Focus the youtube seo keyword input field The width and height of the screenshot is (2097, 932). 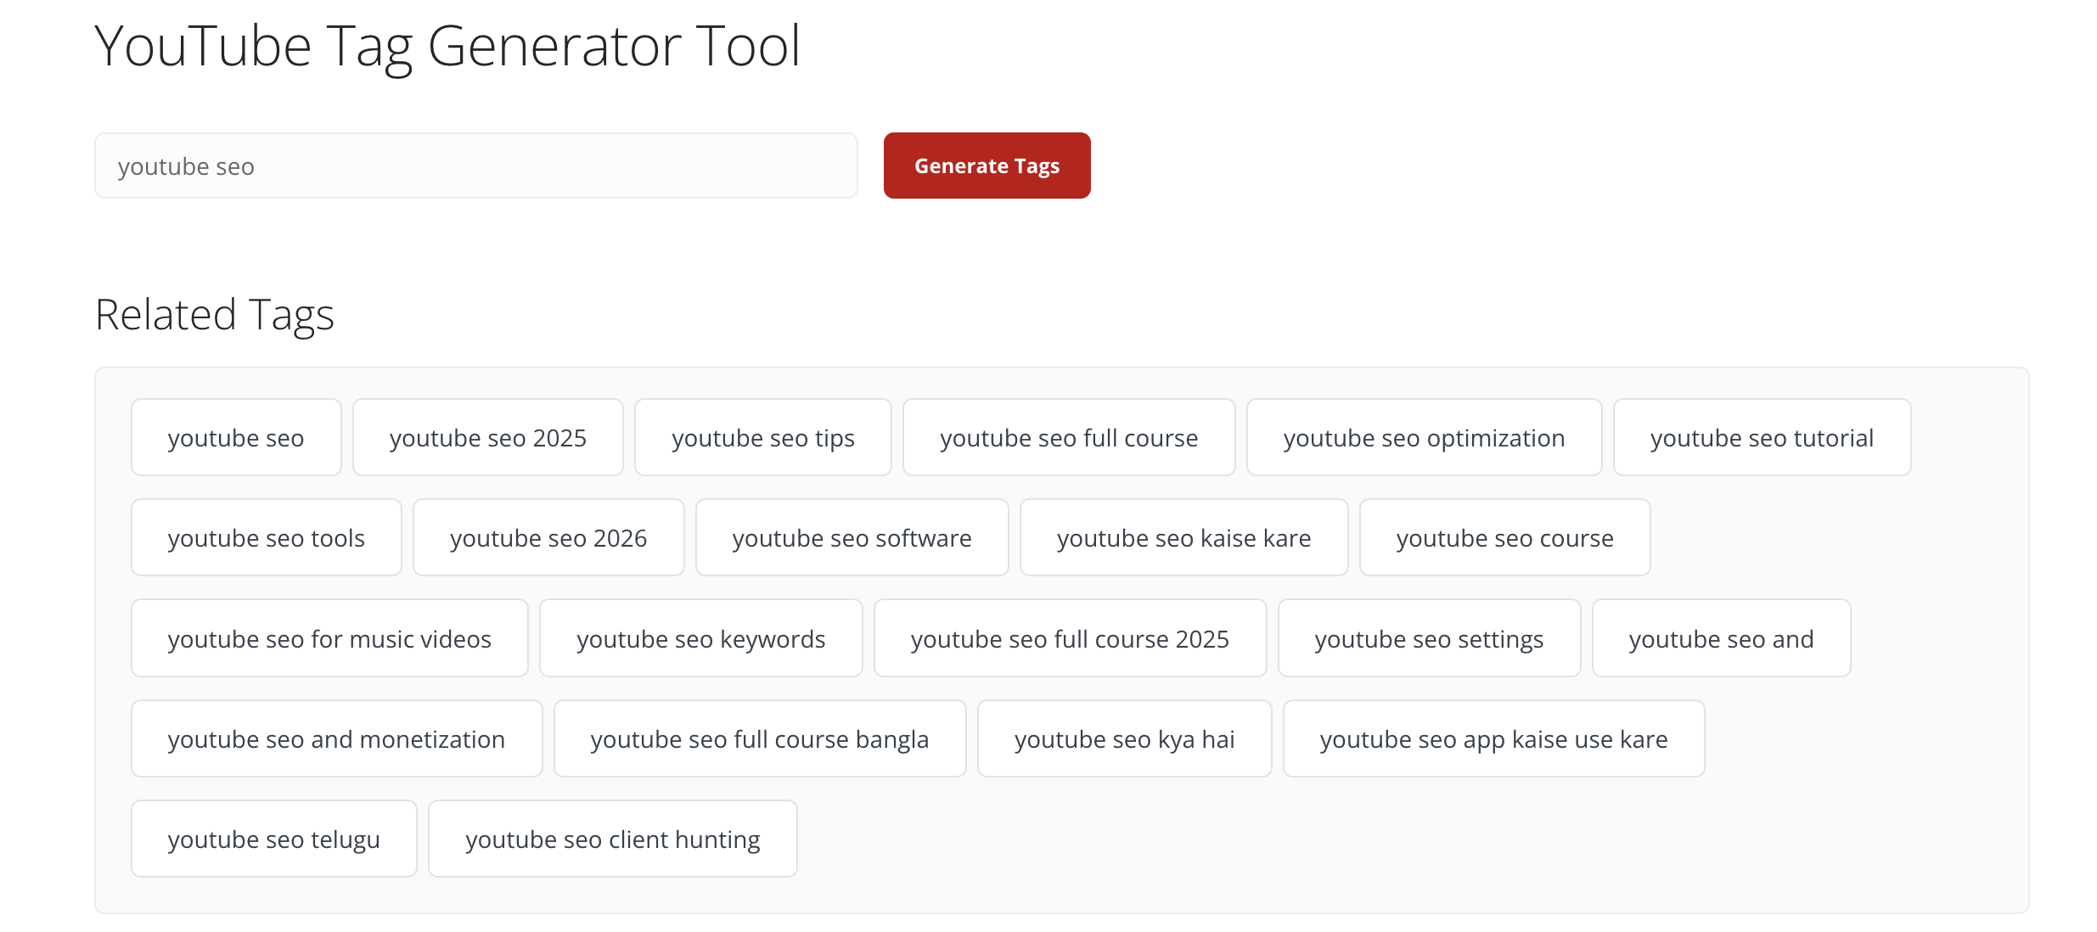click(x=476, y=166)
